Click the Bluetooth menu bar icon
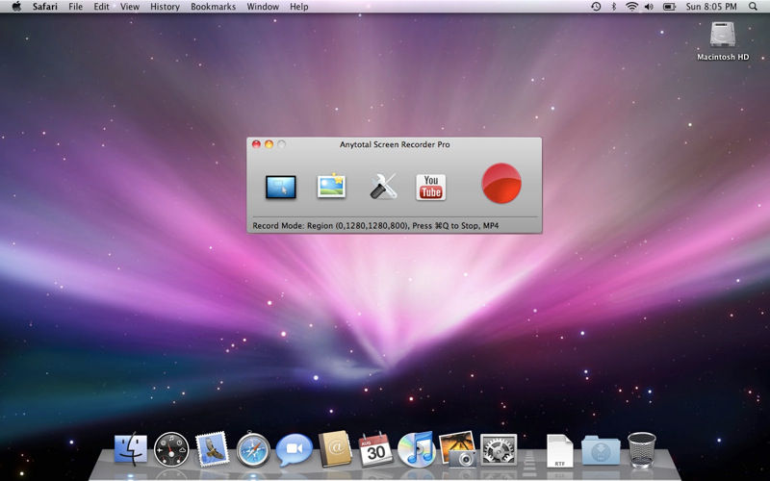Viewport: 770px width, 481px height. pyautogui.click(x=613, y=7)
